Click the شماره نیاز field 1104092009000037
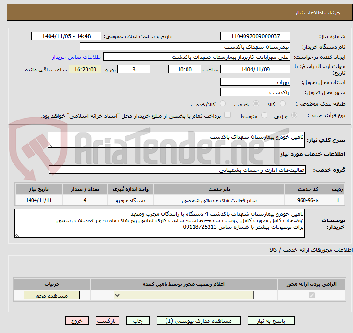This screenshot has width=353, height=333. pos(255,36)
